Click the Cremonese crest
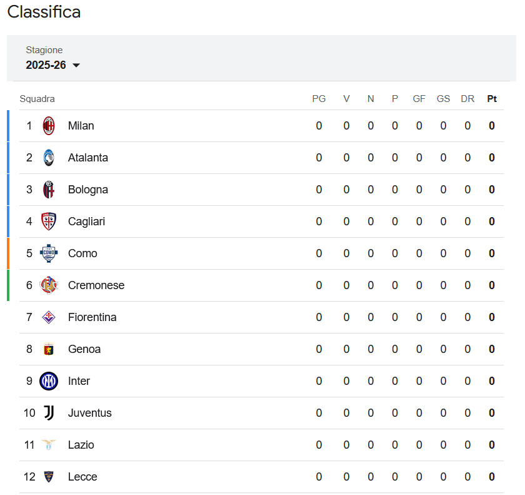525x495 pixels. [49, 285]
